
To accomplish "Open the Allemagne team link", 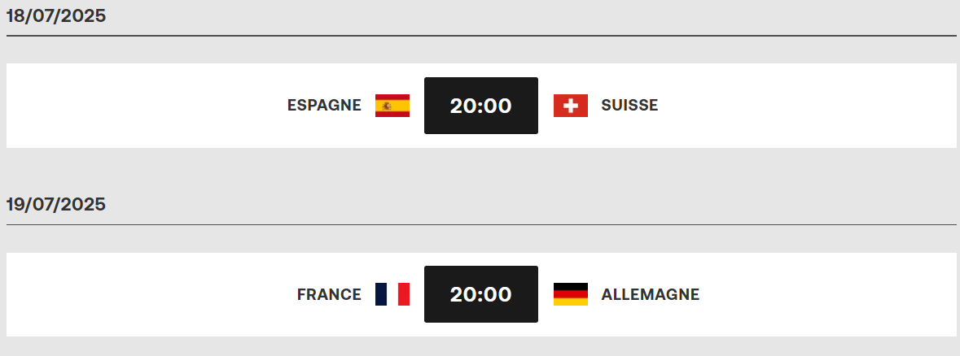I will click(651, 295).
